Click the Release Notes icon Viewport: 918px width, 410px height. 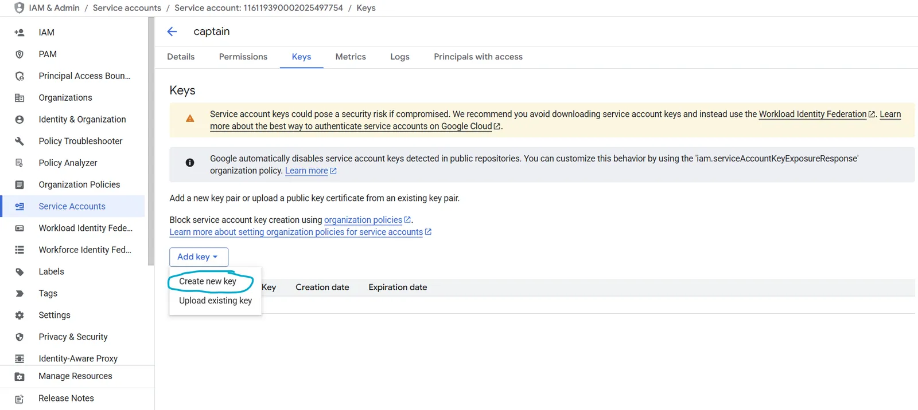(x=20, y=399)
